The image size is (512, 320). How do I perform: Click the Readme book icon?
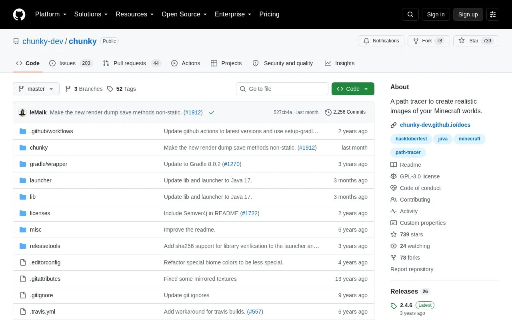coord(394,165)
